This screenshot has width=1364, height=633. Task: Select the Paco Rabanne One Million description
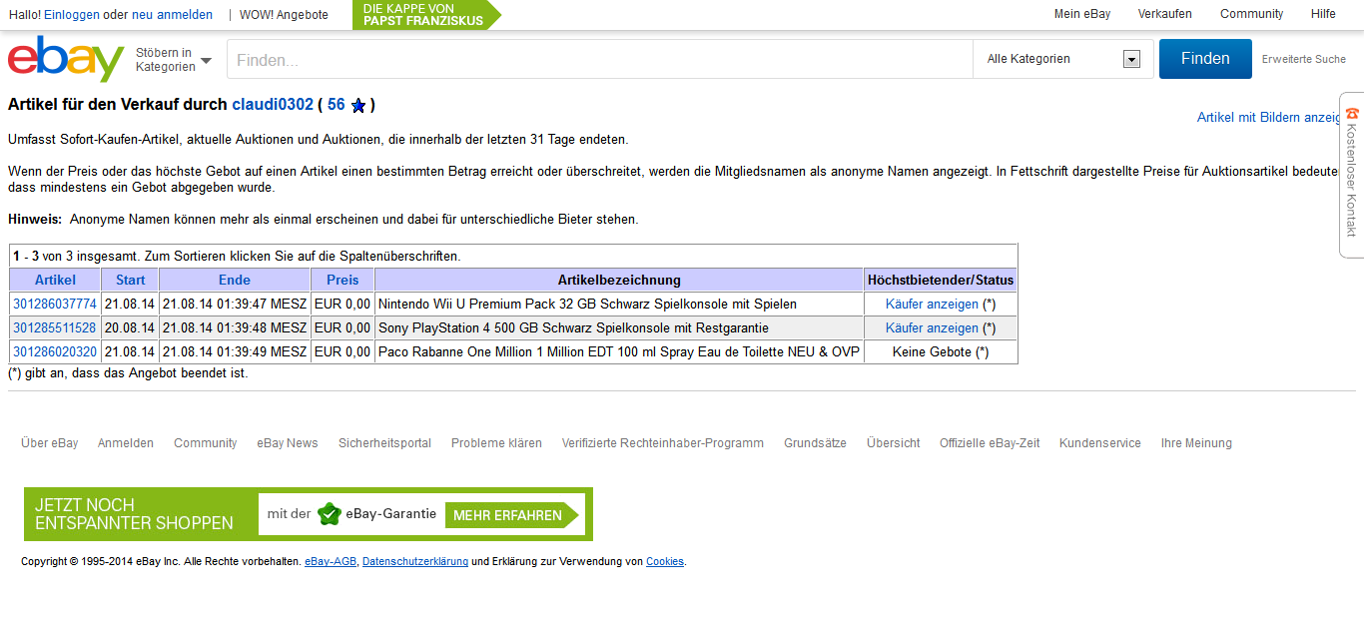pyautogui.click(x=619, y=351)
